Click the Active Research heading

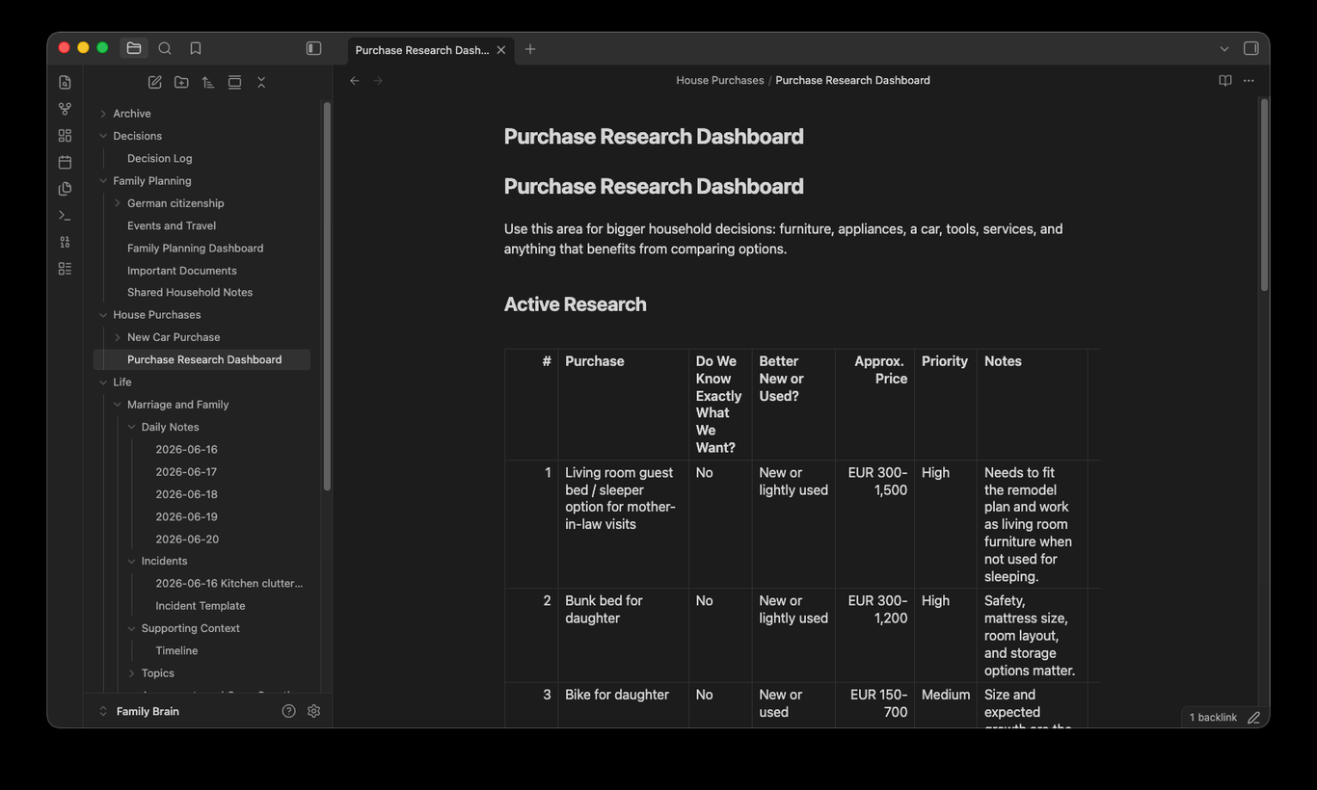576,304
